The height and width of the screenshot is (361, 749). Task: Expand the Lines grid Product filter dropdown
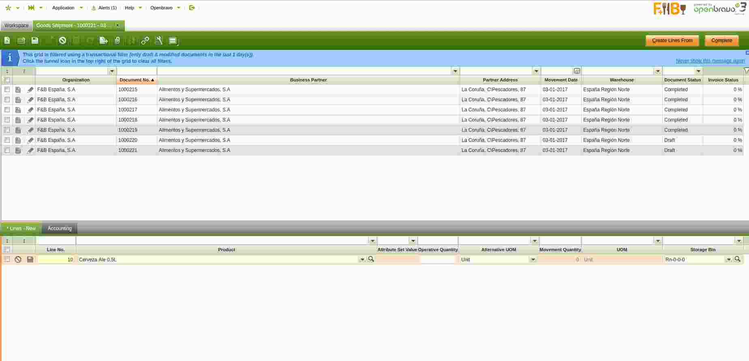tap(372, 241)
